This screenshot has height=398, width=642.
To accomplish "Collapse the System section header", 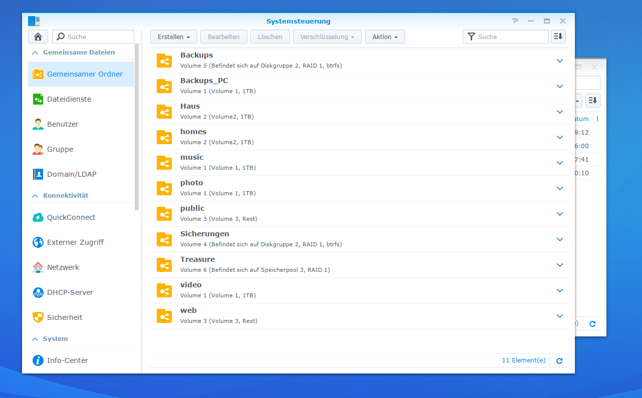I will point(35,339).
